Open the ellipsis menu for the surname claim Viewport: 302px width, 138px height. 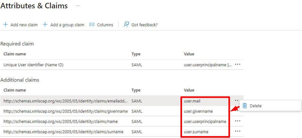238,131
